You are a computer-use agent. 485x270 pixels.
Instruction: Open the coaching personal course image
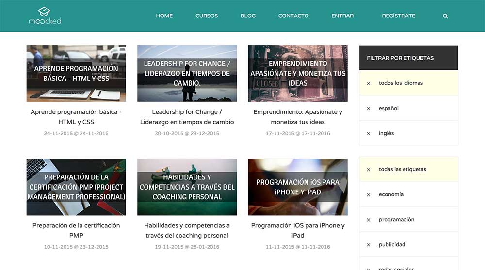pos(187,187)
